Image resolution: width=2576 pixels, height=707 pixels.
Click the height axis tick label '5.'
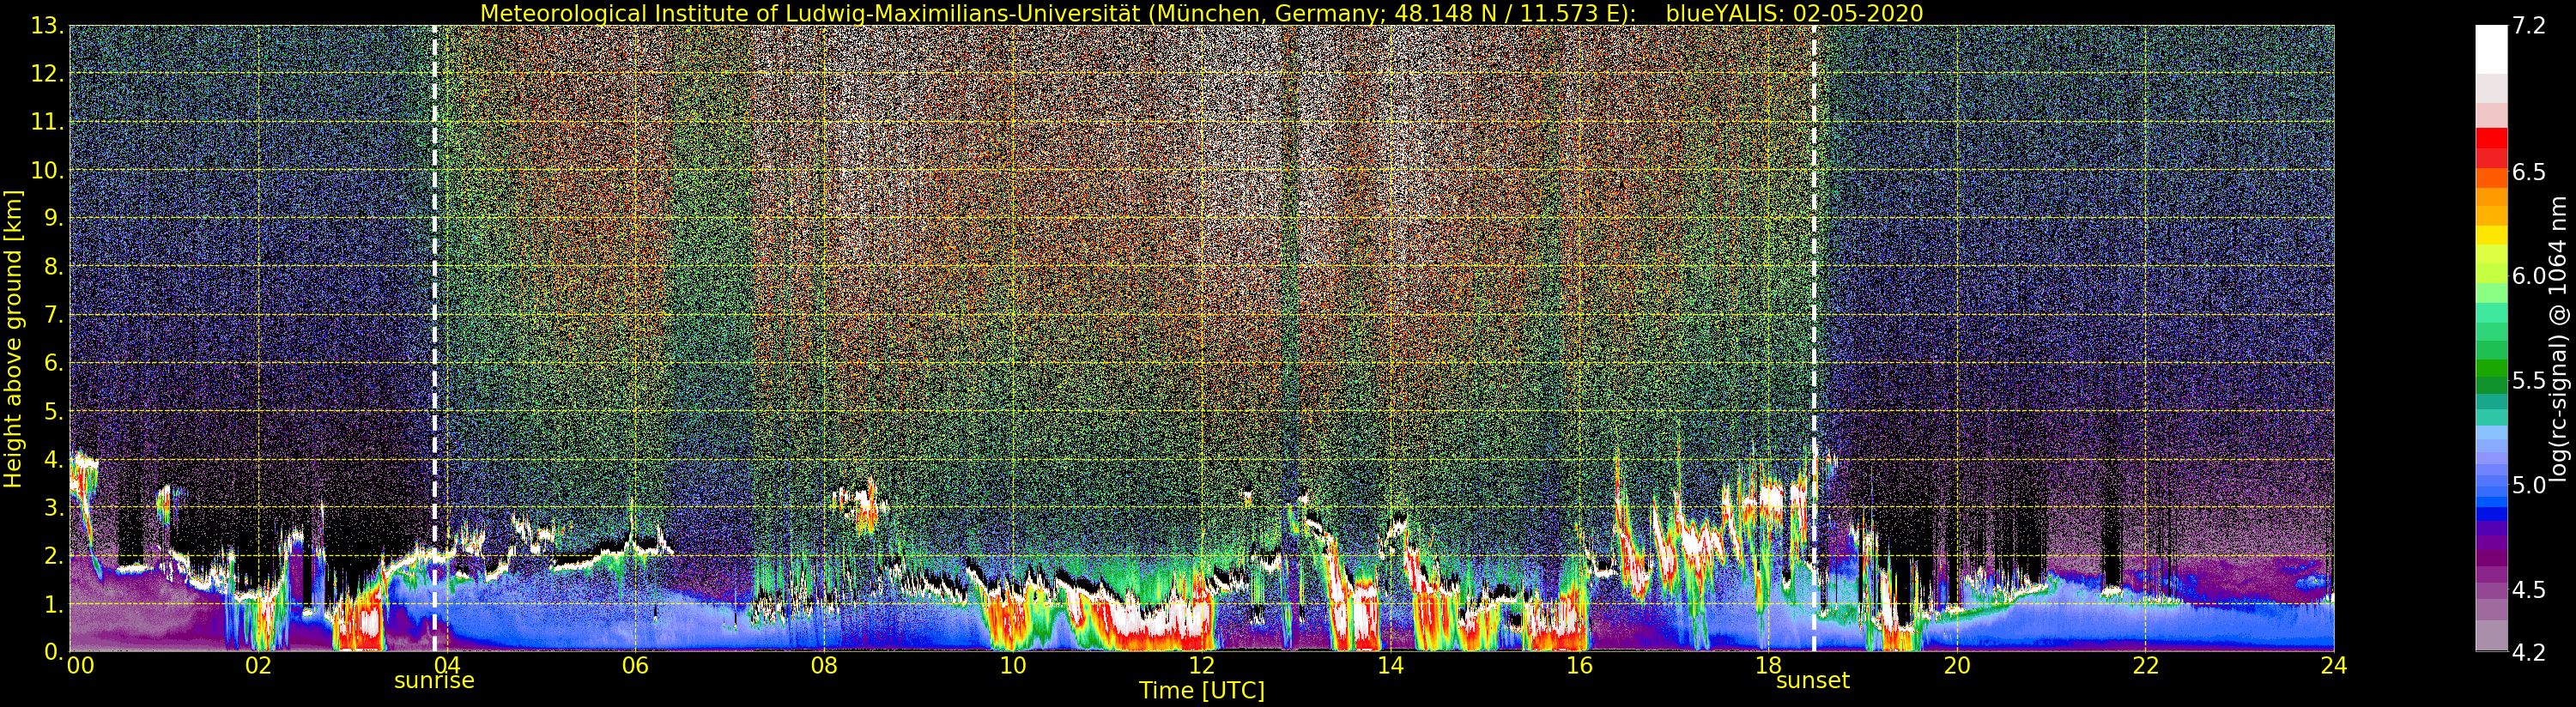point(54,411)
